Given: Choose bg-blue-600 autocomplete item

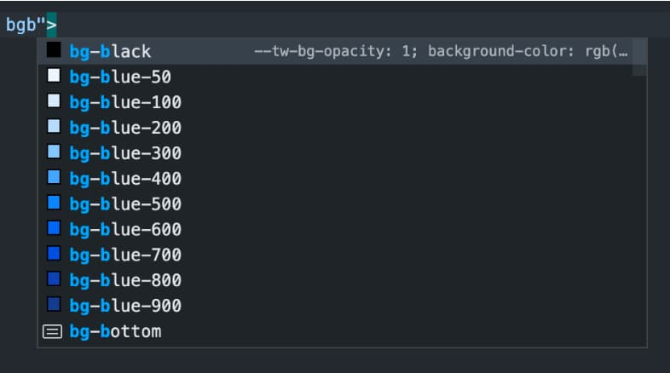Looking at the screenshot, I should click(124, 230).
